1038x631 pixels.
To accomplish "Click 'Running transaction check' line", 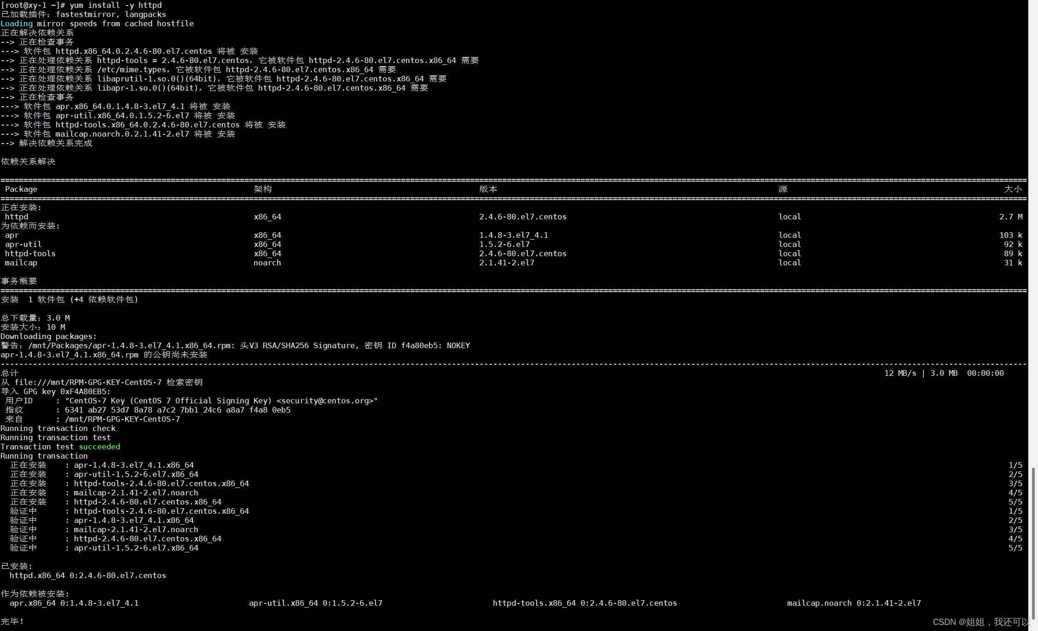I will (x=58, y=428).
